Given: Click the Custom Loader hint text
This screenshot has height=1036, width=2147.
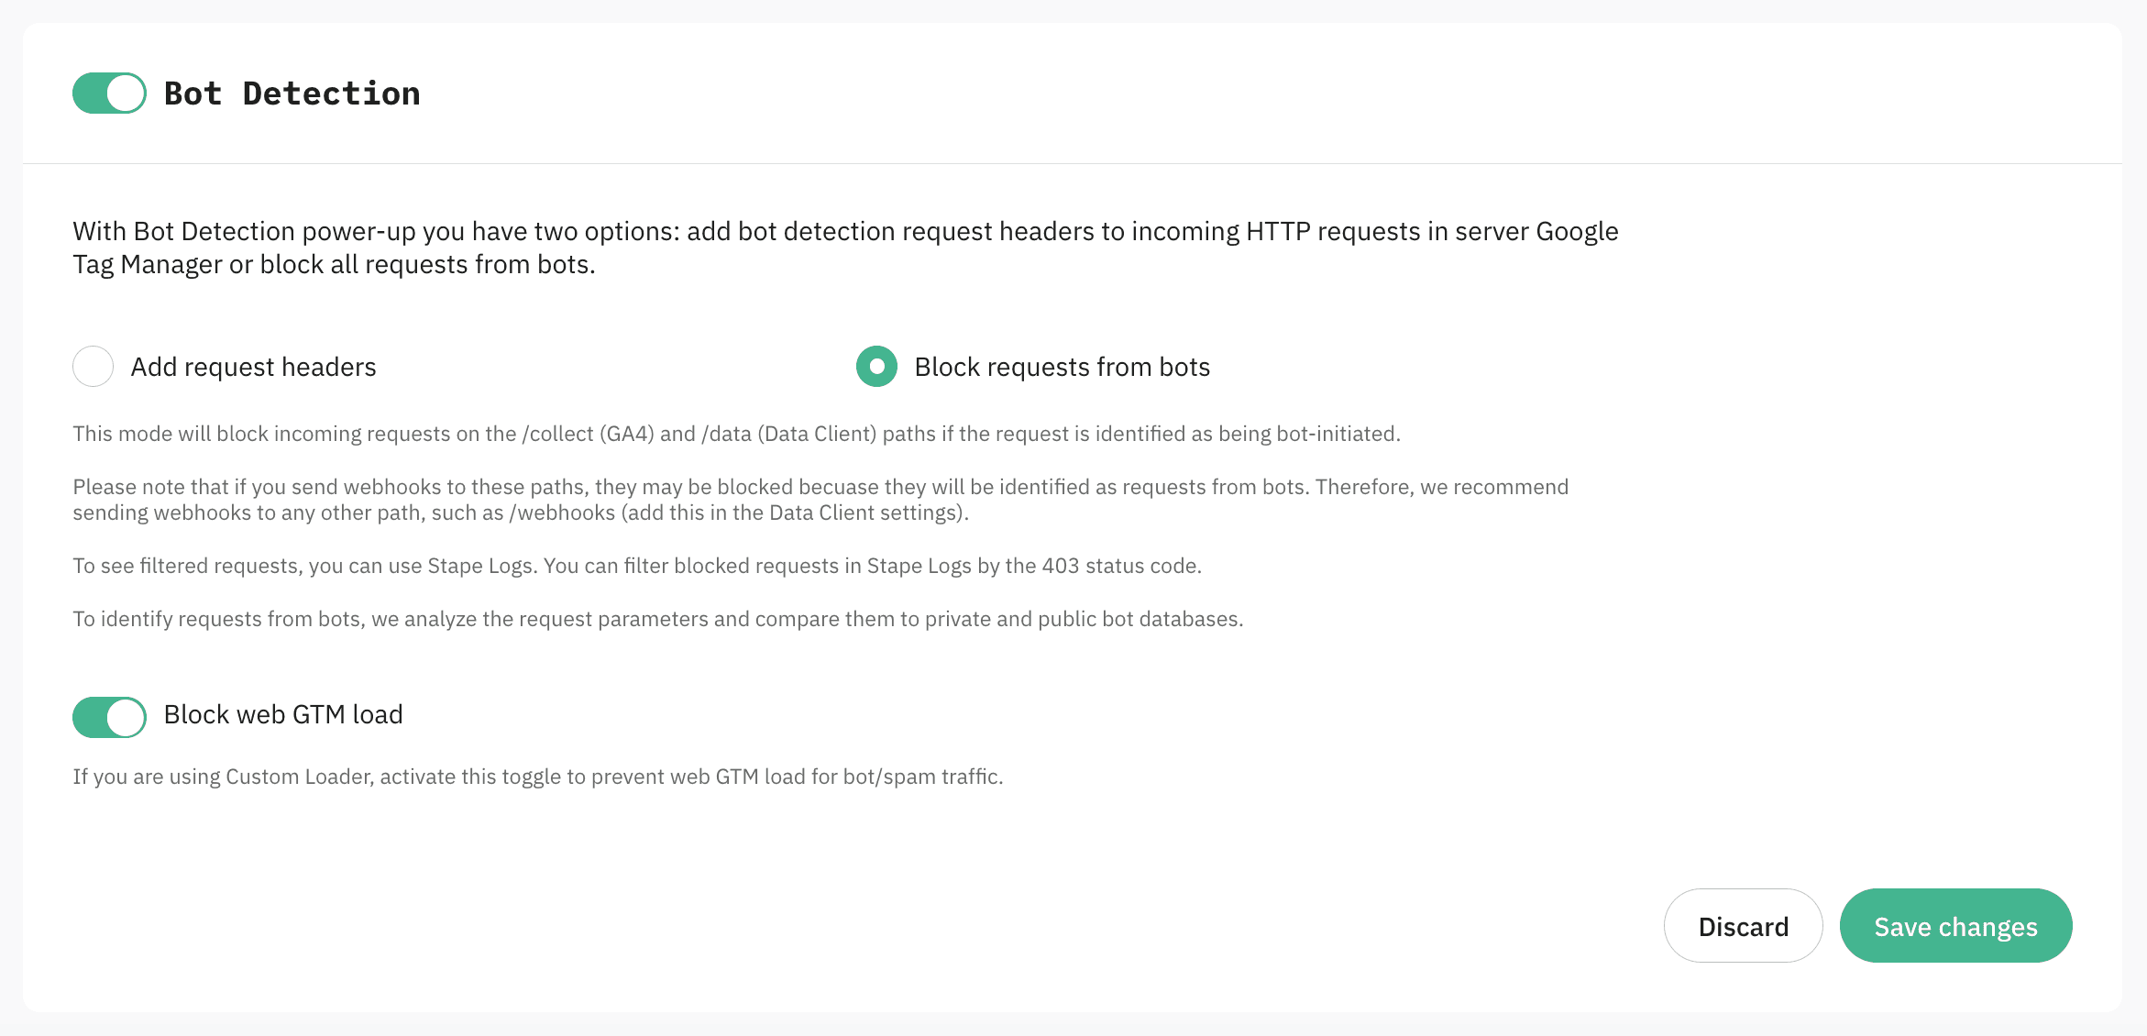Looking at the screenshot, I should [x=537, y=777].
